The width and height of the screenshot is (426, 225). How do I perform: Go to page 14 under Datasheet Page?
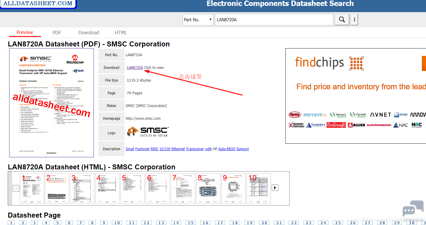coord(176,223)
